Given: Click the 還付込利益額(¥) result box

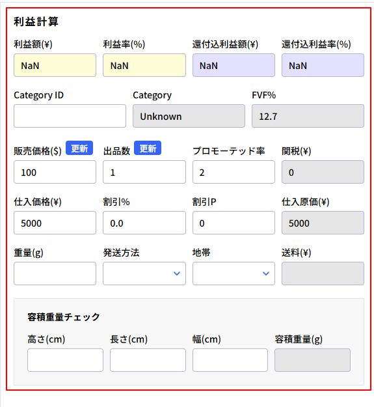Looking at the screenshot, I should coord(234,65).
